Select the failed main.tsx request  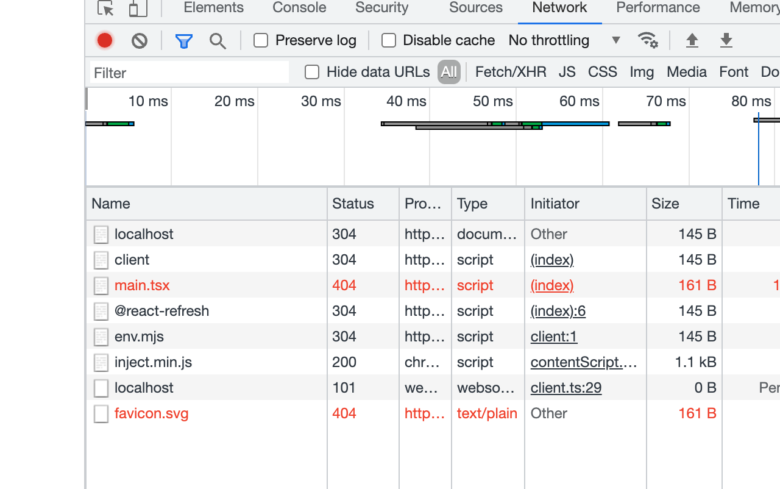(x=142, y=285)
